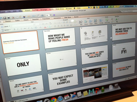Click the Media insert icon
The image size is (137, 102).
pos(96,21)
